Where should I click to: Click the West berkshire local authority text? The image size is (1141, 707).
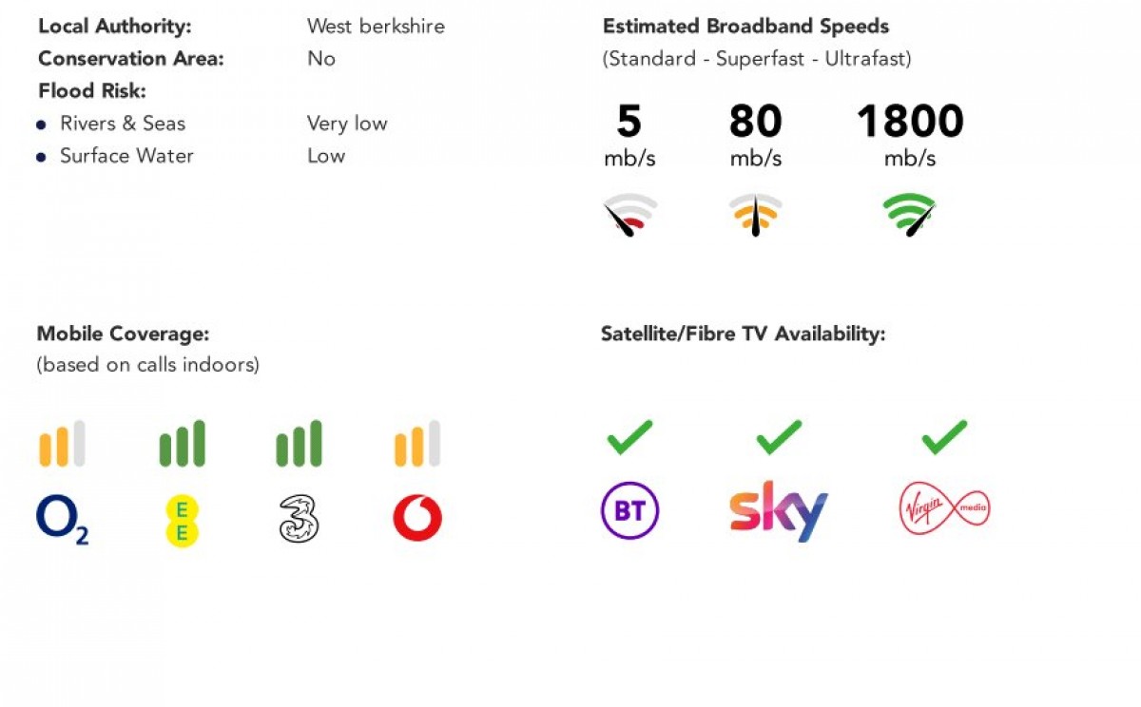(376, 27)
